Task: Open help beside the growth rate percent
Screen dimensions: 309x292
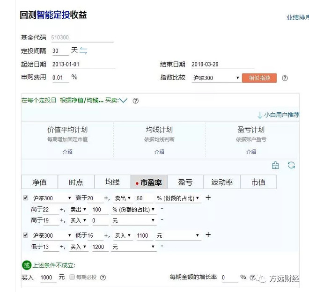Action: click(252, 277)
